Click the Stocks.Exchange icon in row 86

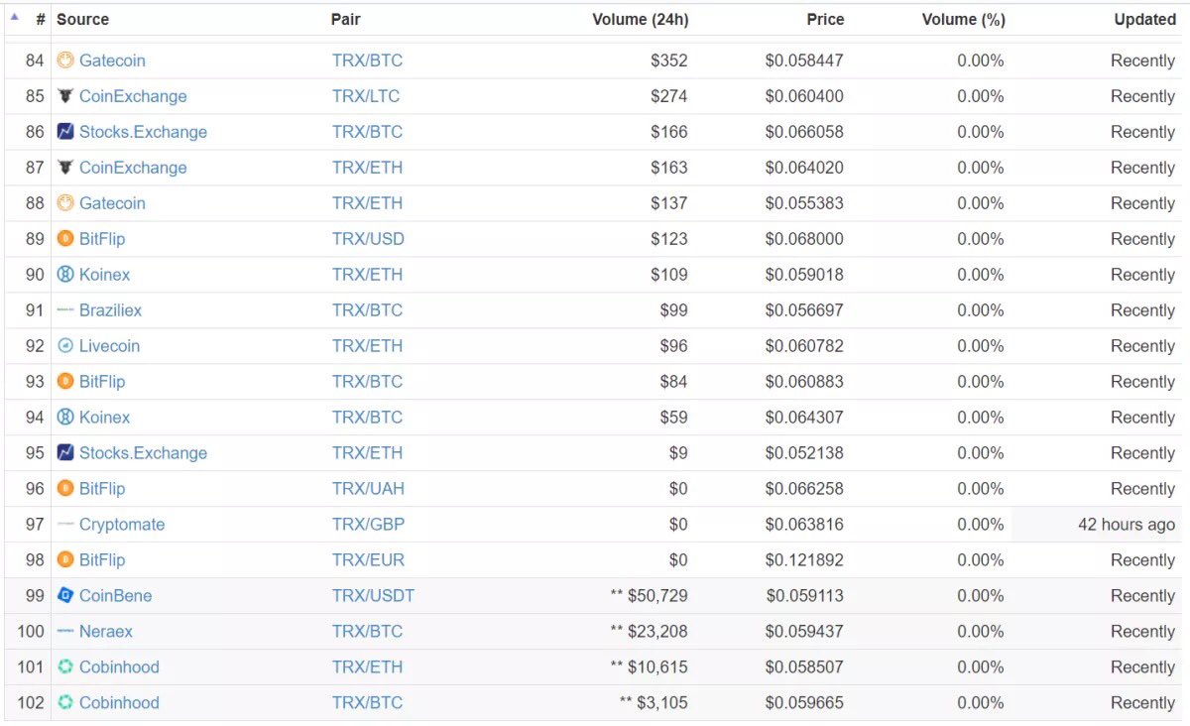tap(65, 132)
